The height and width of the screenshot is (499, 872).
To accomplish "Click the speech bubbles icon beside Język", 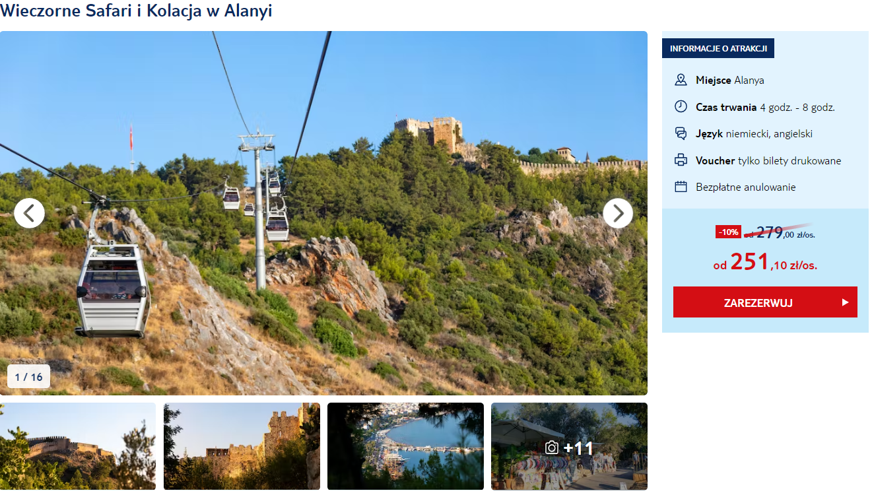I will (681, 133).
